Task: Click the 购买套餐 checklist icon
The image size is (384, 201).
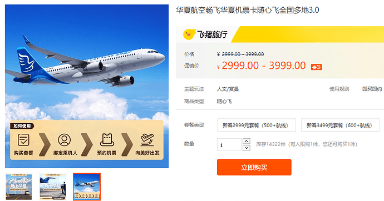Action: point(23,140)
